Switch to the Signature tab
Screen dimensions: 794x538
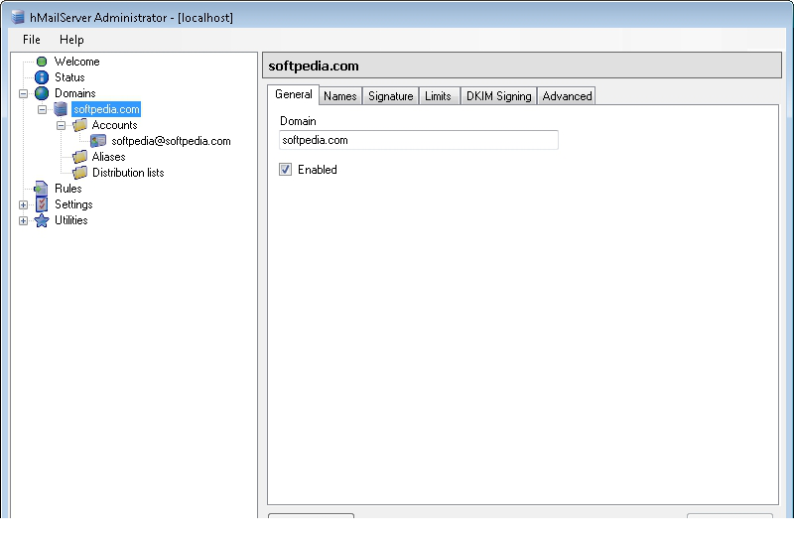coord(390,95)
